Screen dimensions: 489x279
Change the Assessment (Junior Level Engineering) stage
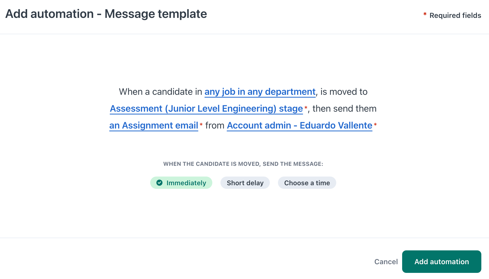click(x=206, y=109)
